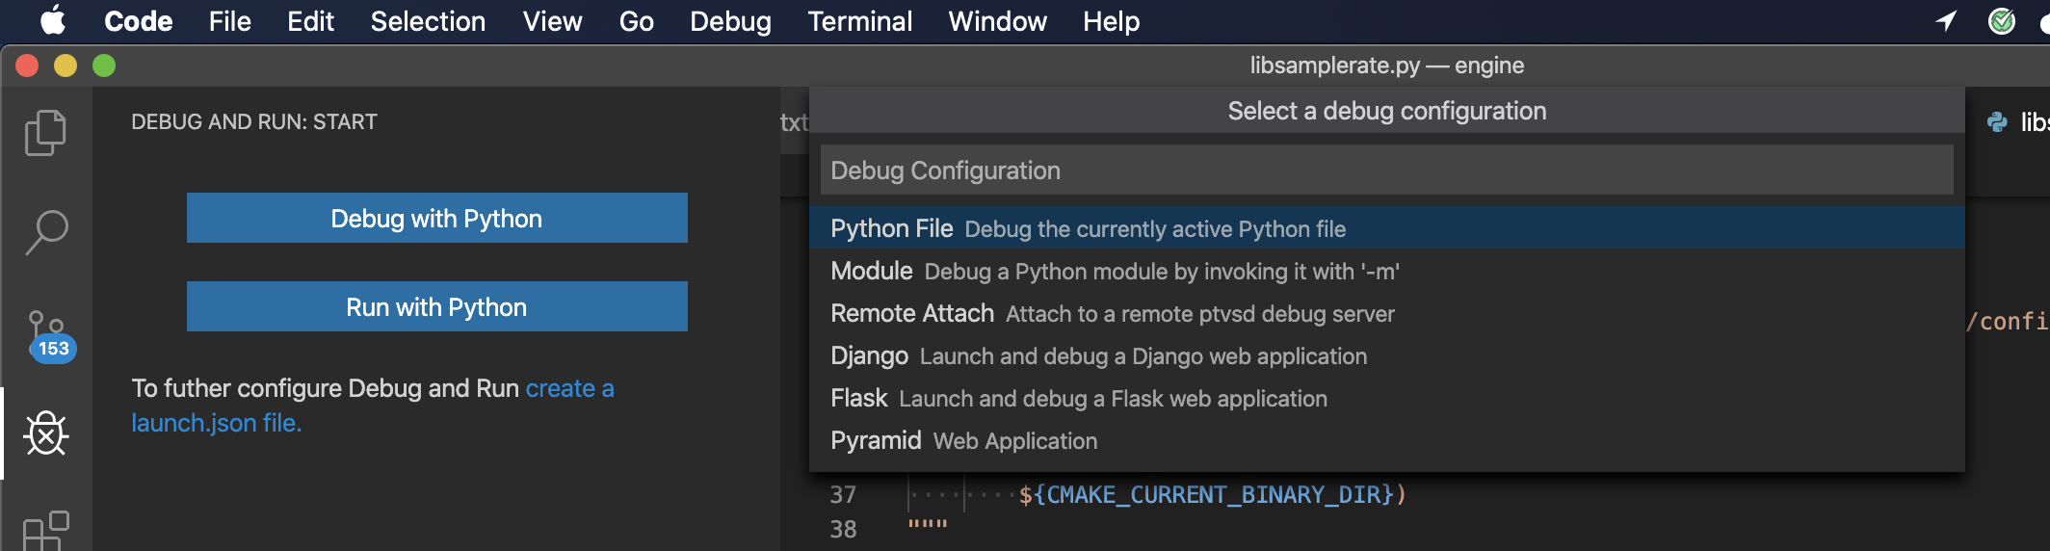Select the Python File debug configuration
2050x551 pixels.
pos(1386,228)
